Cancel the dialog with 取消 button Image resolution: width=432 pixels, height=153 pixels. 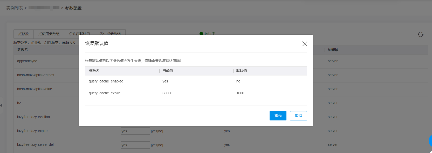click(x=298, y=116)
